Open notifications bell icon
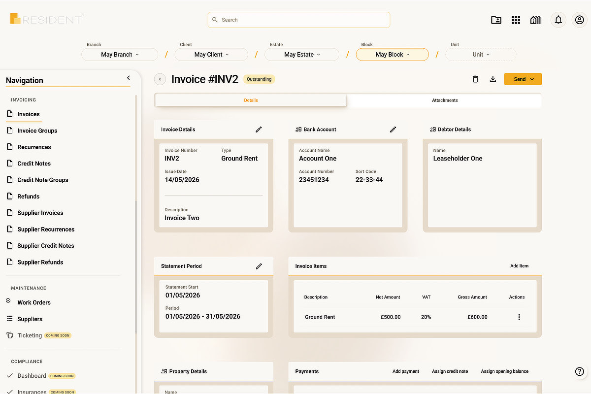The width and height of the screenshot is (591, 394). tap(558, 20)
